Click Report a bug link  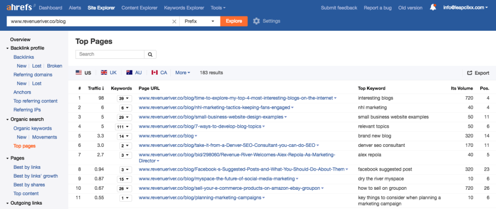click(378, 8)
